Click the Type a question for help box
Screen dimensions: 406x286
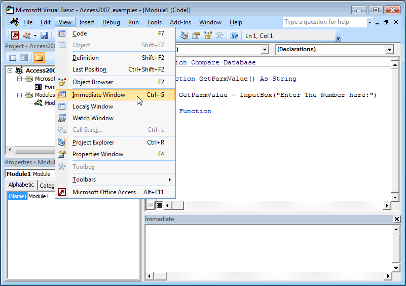tap(325, 22)
